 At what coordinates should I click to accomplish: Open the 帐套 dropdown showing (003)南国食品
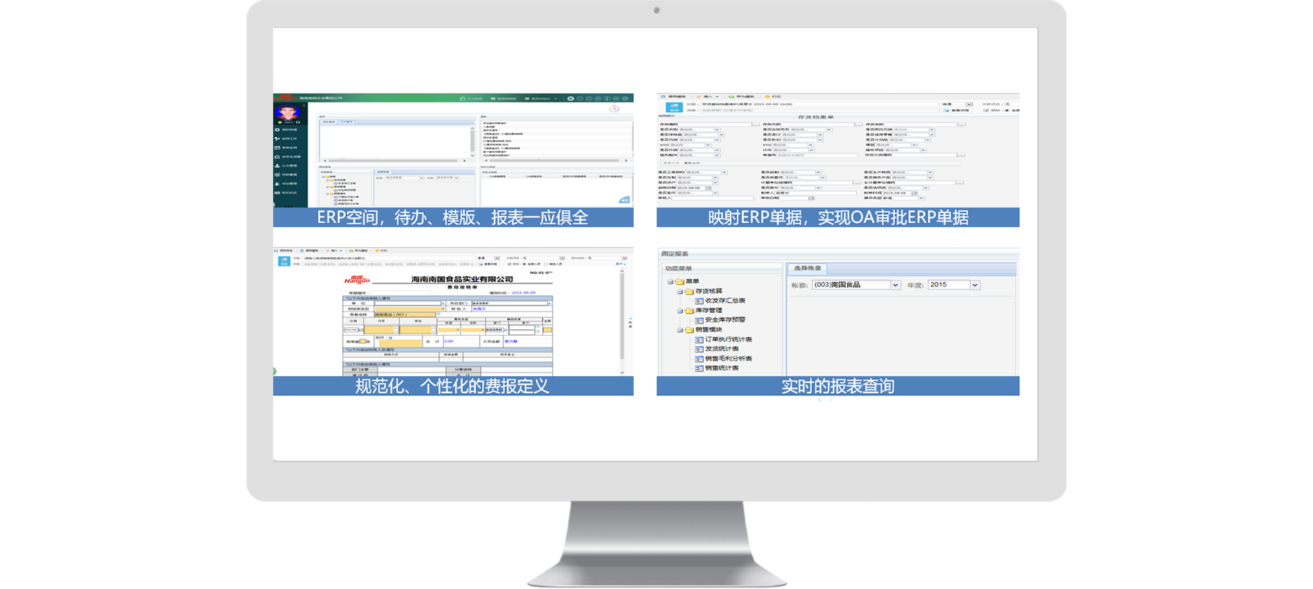pyautogui.click(x=895, y=285)
